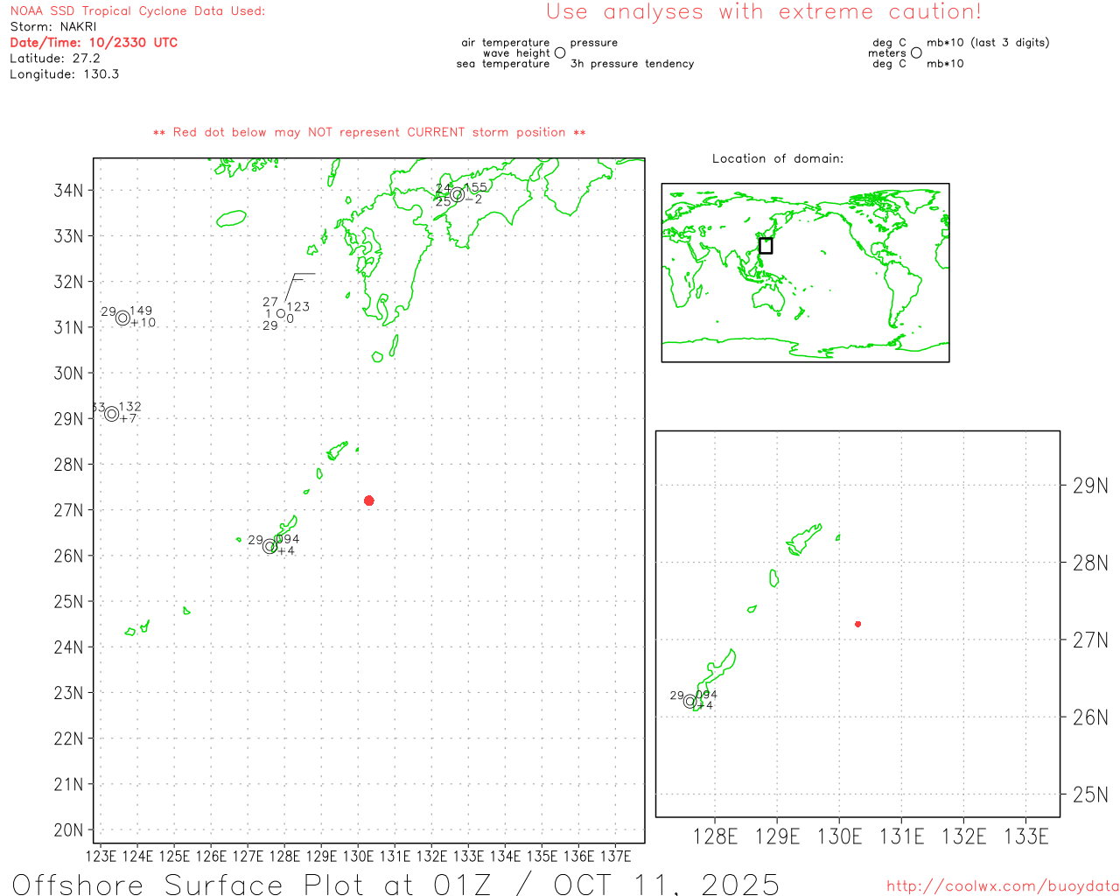The height and width of the screenshot is (896, 1120).
Task: Select buoy station circle with pressure 149
Action: (122, 318)
